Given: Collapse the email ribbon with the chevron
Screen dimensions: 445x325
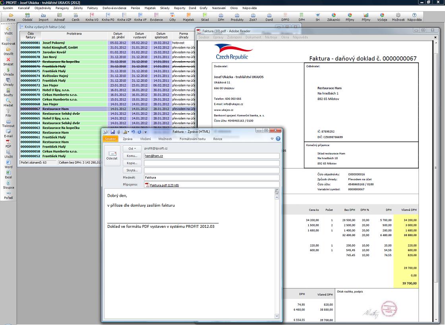Looking at the screenshot, I should 272,139.
